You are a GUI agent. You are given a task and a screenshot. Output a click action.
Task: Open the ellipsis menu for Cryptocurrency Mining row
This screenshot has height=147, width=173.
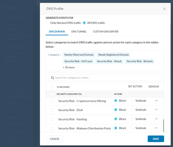156,100
